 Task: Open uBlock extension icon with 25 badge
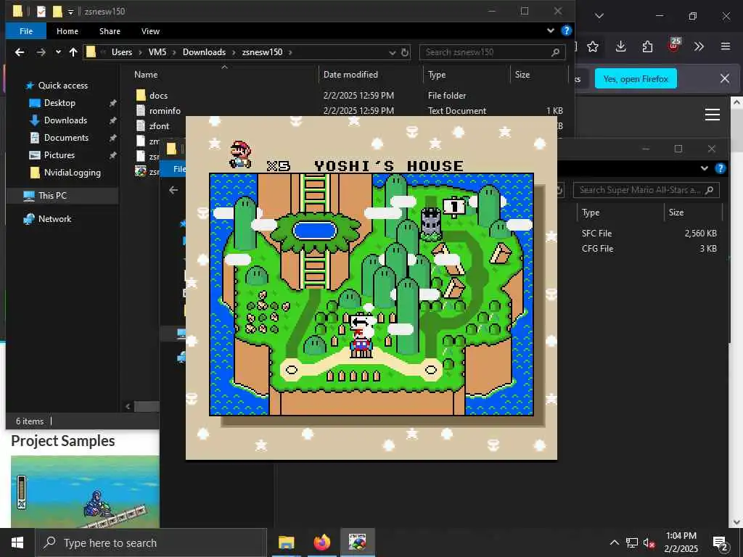[674, 46]
